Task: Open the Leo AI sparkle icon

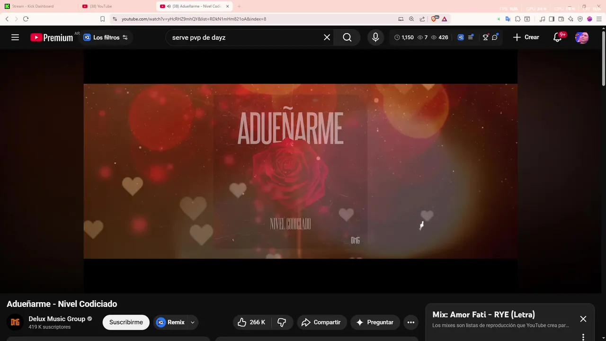Action: tap(570, 19)
